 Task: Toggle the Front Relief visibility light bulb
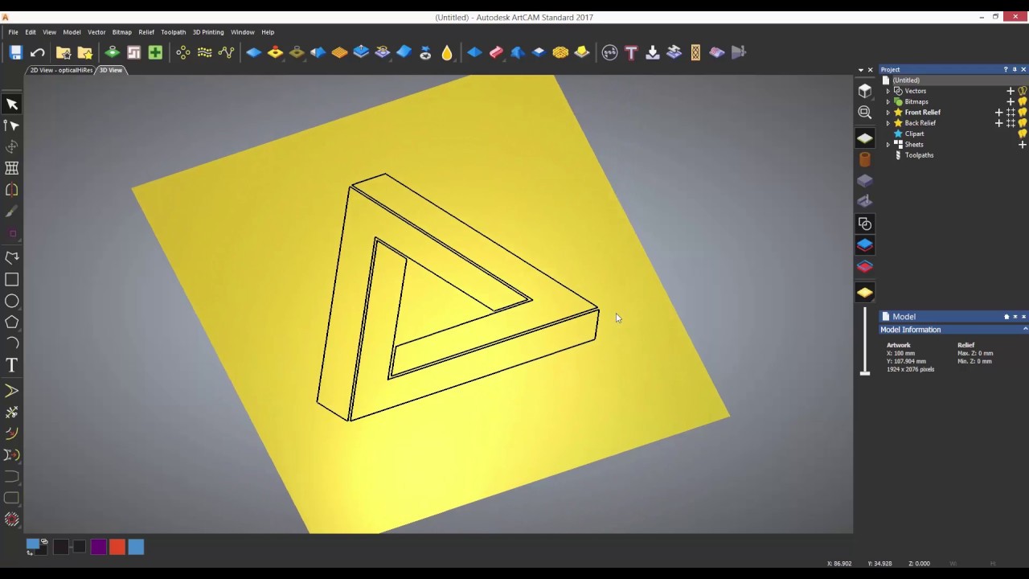1023,113
